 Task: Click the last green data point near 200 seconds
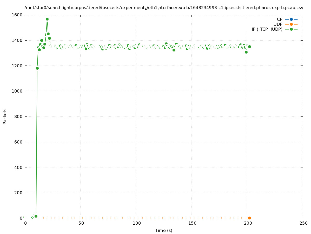(249, 47)
